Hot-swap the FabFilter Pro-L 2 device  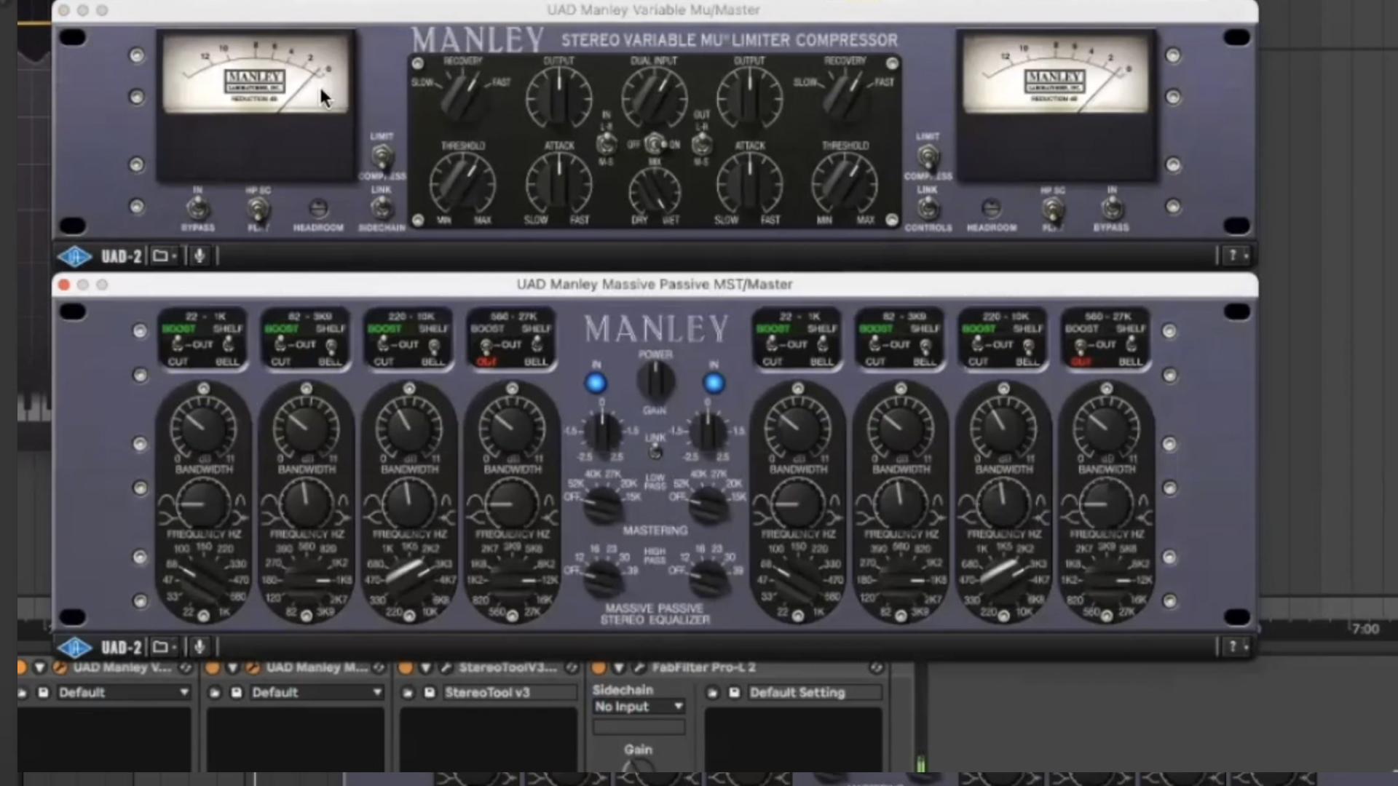click(876, 667)
